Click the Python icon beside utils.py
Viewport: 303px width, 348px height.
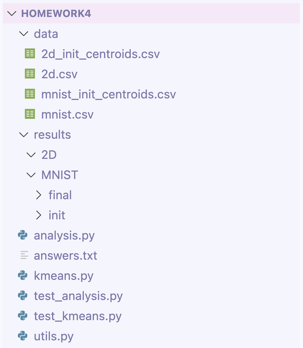click(x=23, y=336)
